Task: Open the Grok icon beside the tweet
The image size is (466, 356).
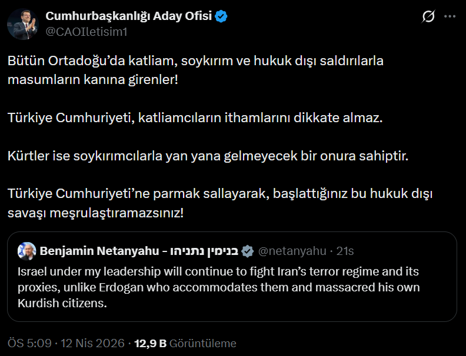Action: click(428, 17)
